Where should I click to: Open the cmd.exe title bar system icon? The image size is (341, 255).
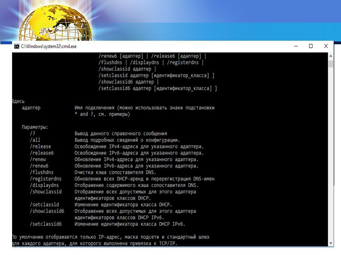click(17, 46)
